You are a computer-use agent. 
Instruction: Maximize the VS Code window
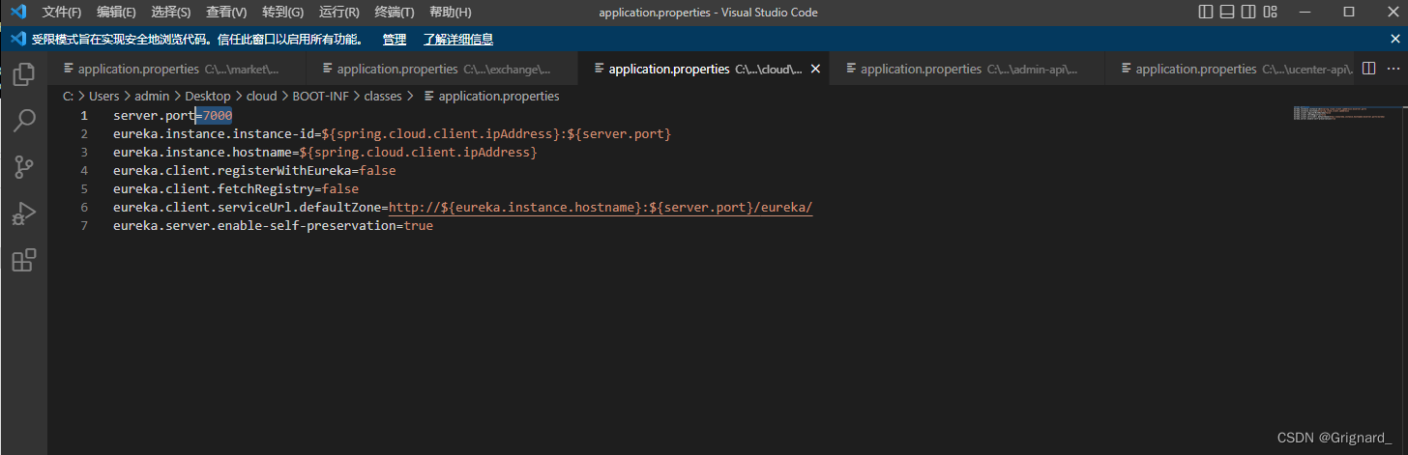(1349, 12)
